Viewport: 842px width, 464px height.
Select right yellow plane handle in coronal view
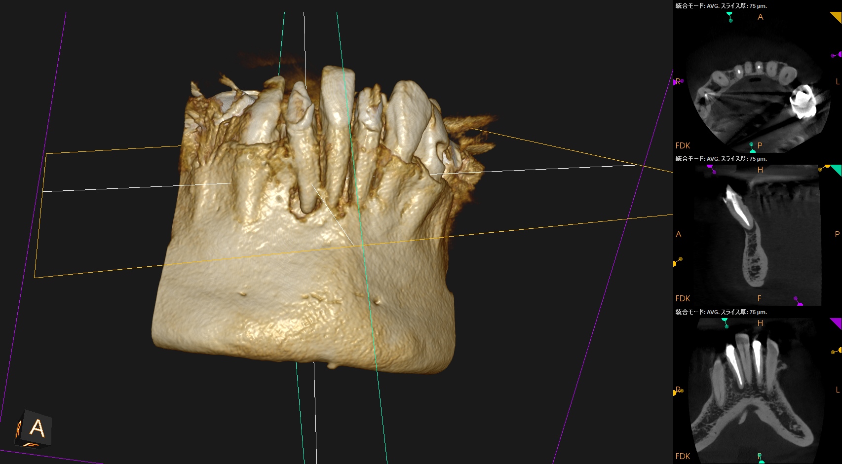click(837, 351)
